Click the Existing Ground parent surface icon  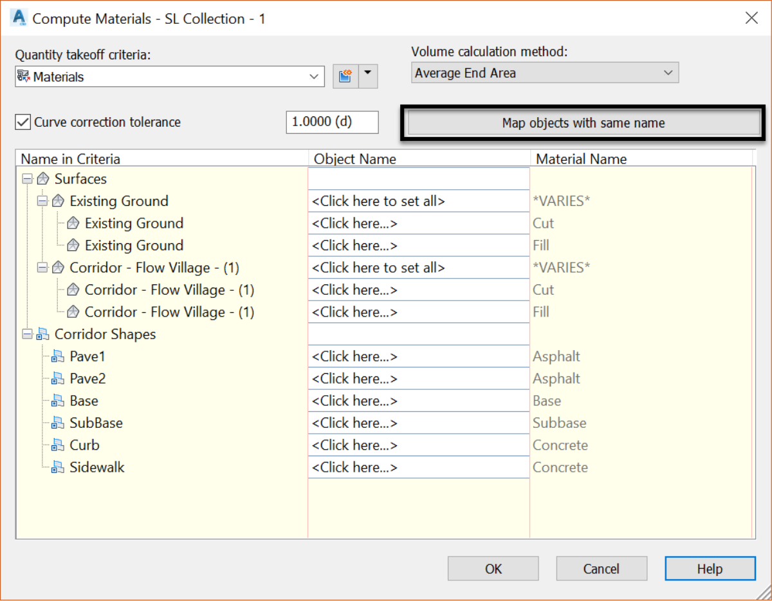[58, 201]
